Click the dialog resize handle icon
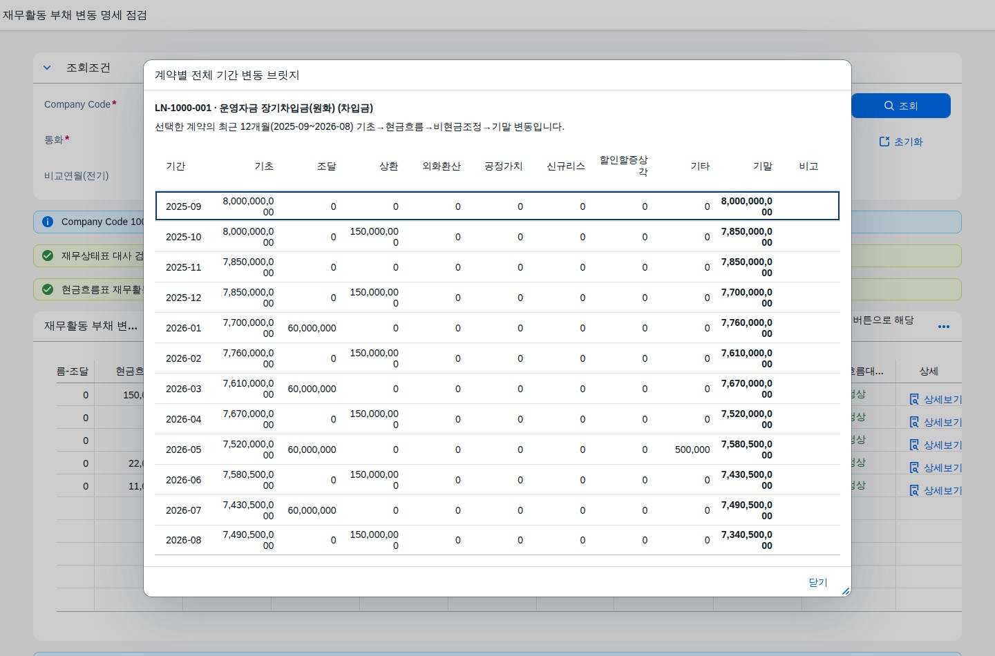The image size is (995, 656). click(x=846, y=591)
